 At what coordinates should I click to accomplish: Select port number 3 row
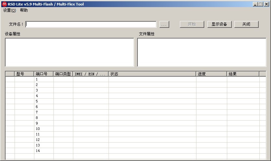(136, 90)
